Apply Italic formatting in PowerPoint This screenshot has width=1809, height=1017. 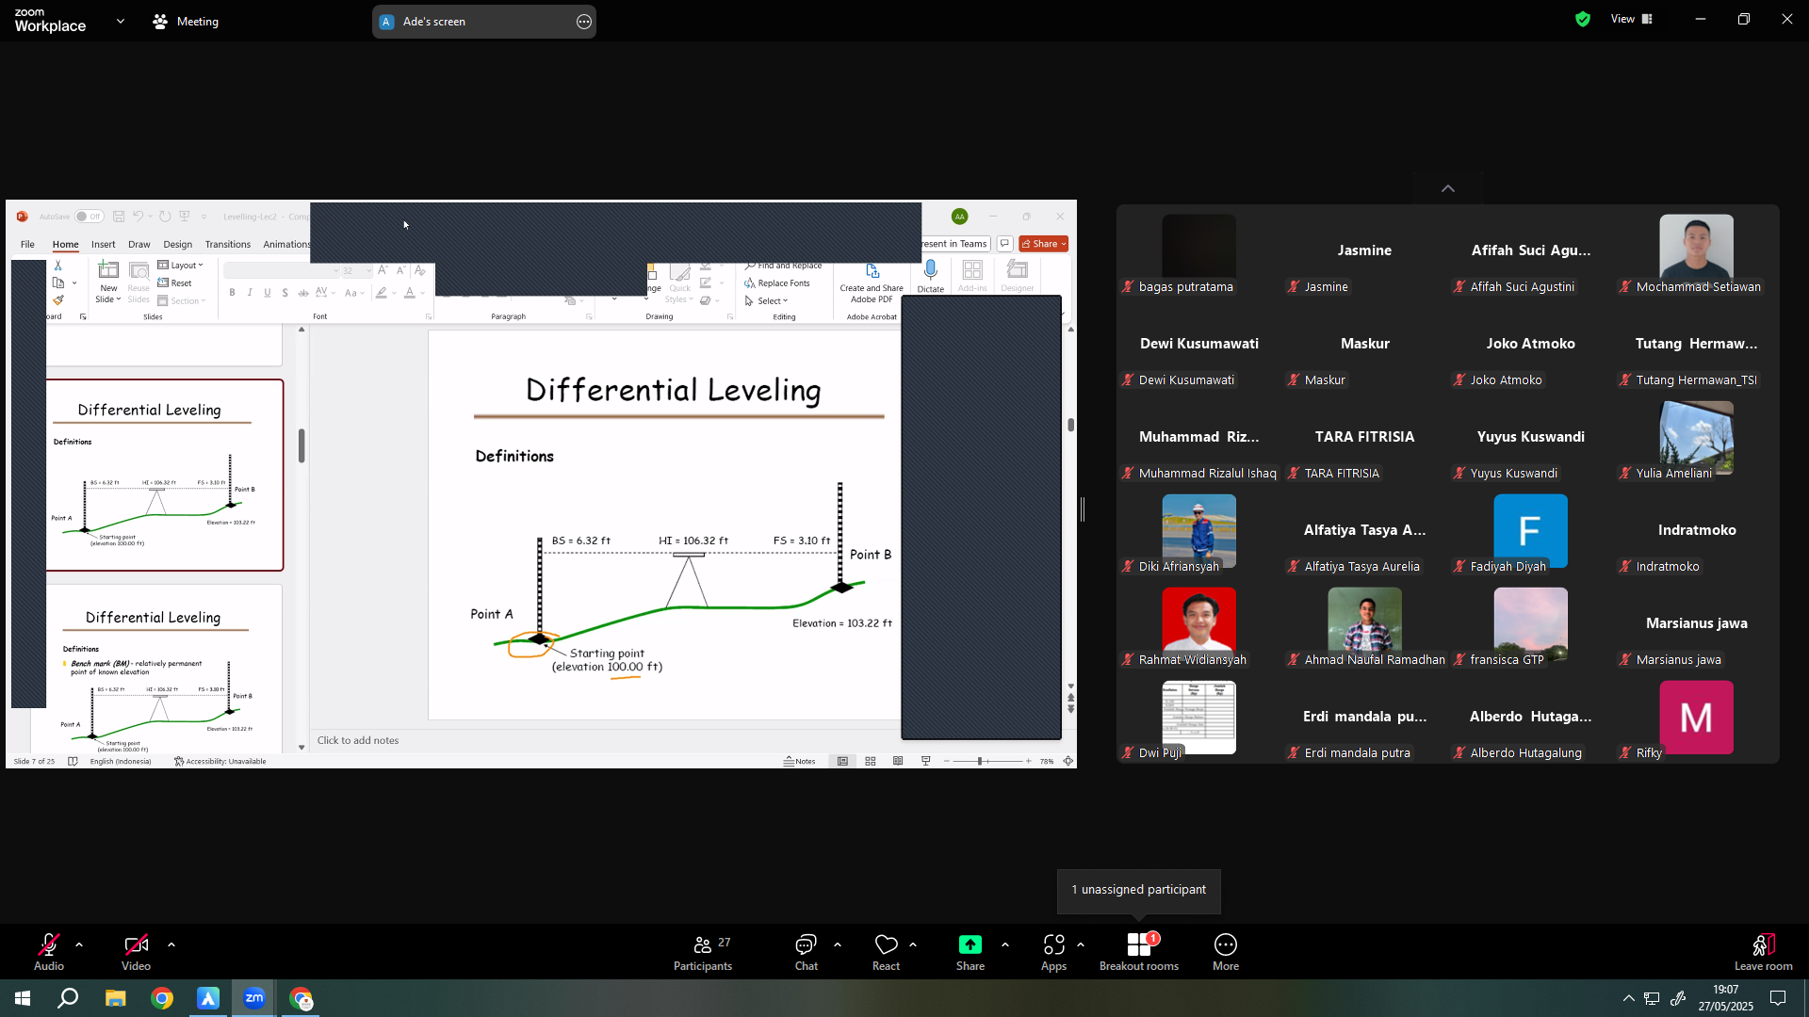(x=250, y=293)
